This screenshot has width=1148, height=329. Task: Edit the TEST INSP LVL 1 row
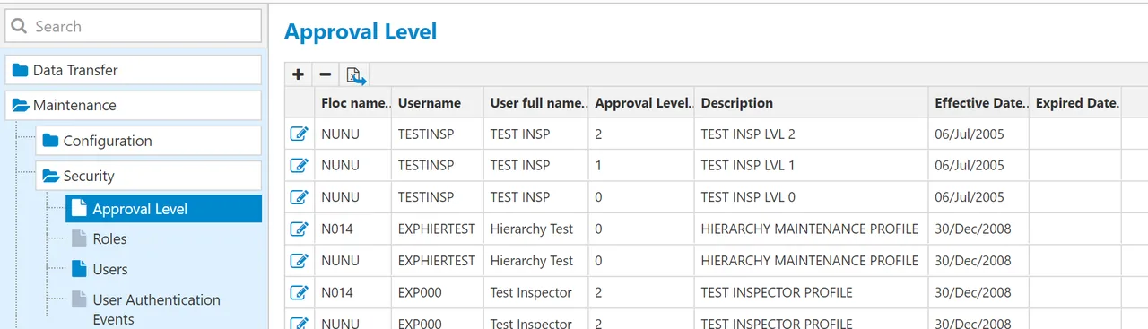tap(300, 166)
